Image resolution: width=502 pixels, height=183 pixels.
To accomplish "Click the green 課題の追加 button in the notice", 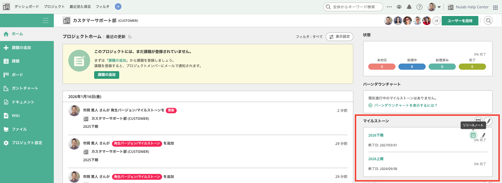I will 107,75.
